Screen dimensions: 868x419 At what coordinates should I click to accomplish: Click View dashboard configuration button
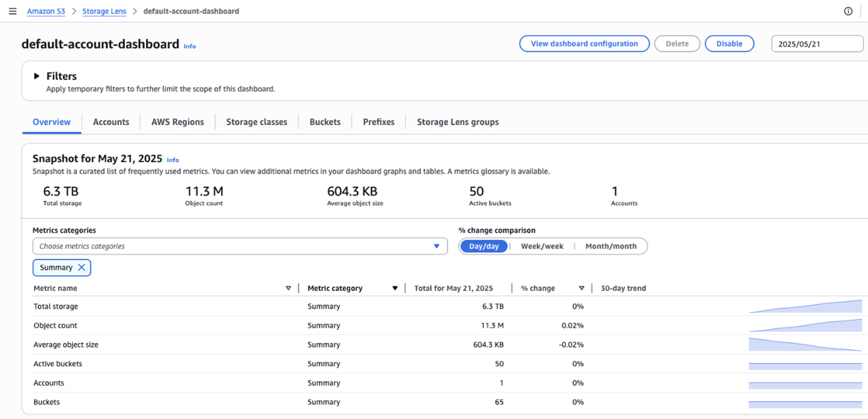click(584, 44)
